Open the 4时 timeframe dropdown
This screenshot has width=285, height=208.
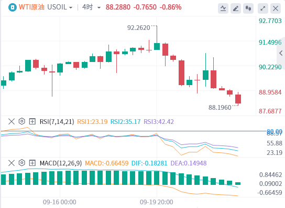coord(92,7)
